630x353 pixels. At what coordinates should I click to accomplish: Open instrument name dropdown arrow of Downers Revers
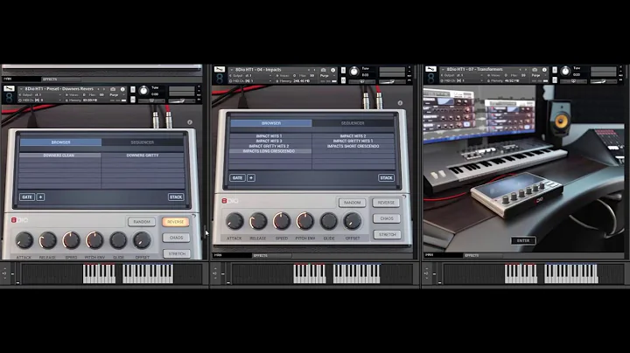[x=21, y=89]
